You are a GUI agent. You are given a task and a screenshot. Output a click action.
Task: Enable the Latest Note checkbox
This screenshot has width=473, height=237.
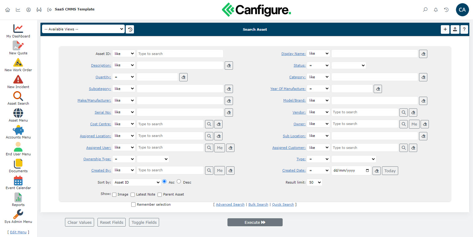(133, 195)
